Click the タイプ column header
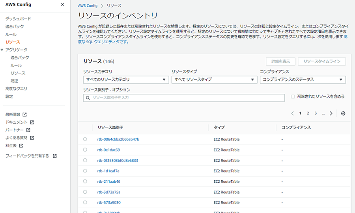Image resolution: width=355 pixels, height=213 pixels. [219, 128]
